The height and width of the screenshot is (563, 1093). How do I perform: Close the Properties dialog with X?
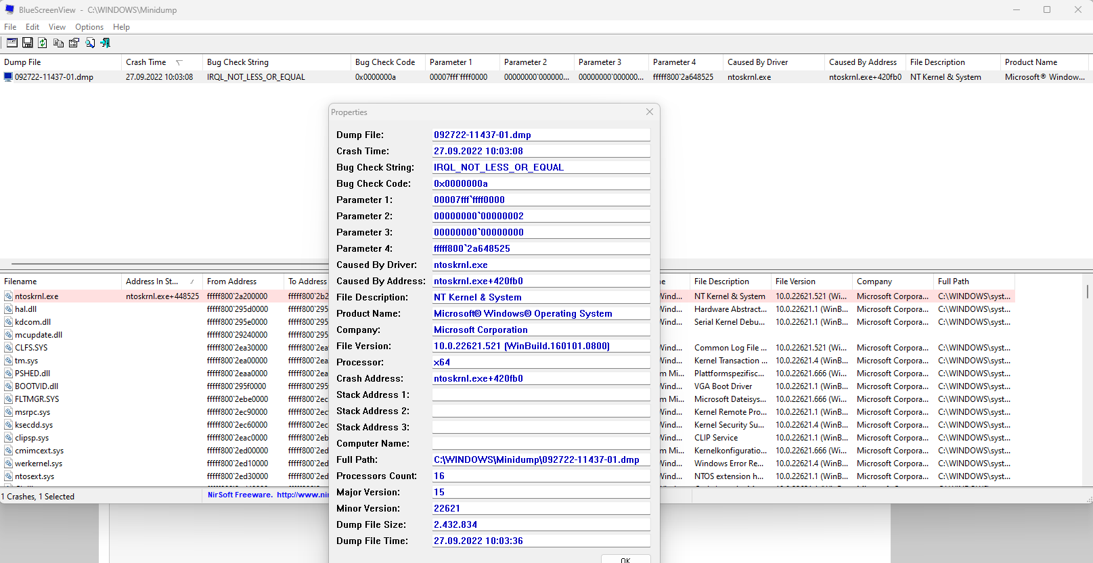point(650,112)
